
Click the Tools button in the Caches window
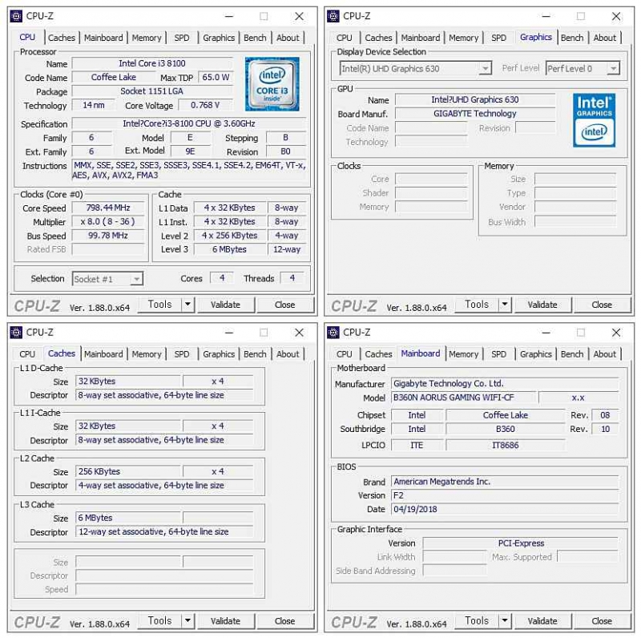coord(159,621)
